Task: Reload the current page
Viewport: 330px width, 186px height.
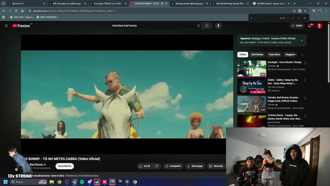Action: point(16,11)
